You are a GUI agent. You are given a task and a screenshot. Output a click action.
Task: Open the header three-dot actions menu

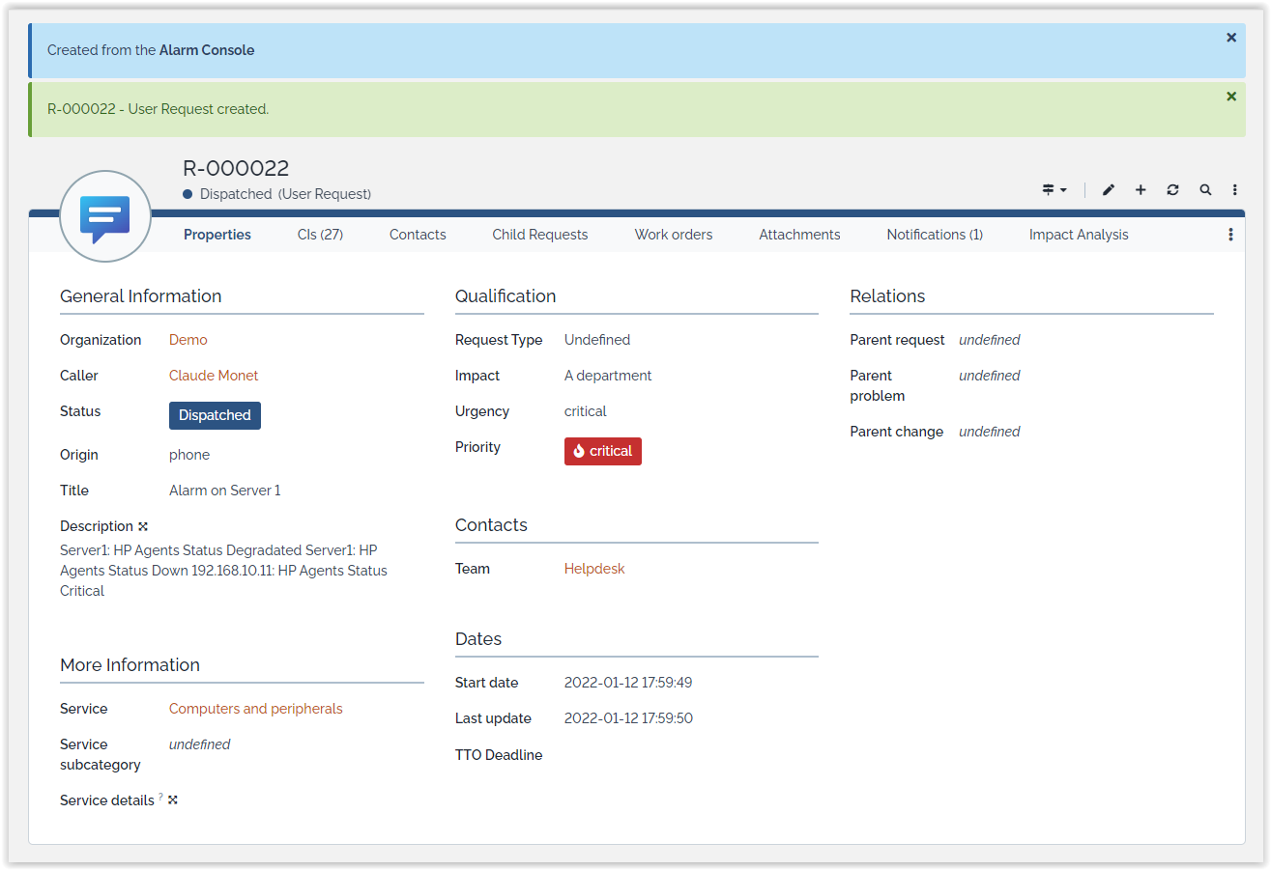(x=1235, y=190)
